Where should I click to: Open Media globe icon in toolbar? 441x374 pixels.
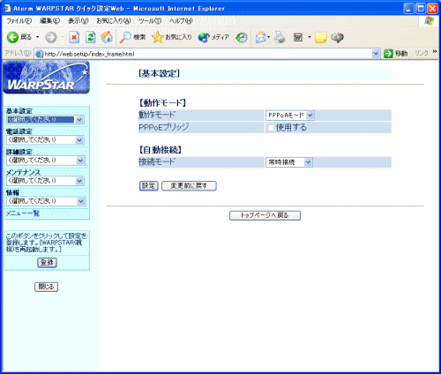point(204,37)
